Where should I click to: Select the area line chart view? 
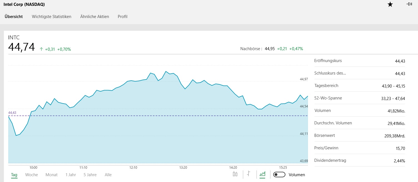(x=262, y=174)
